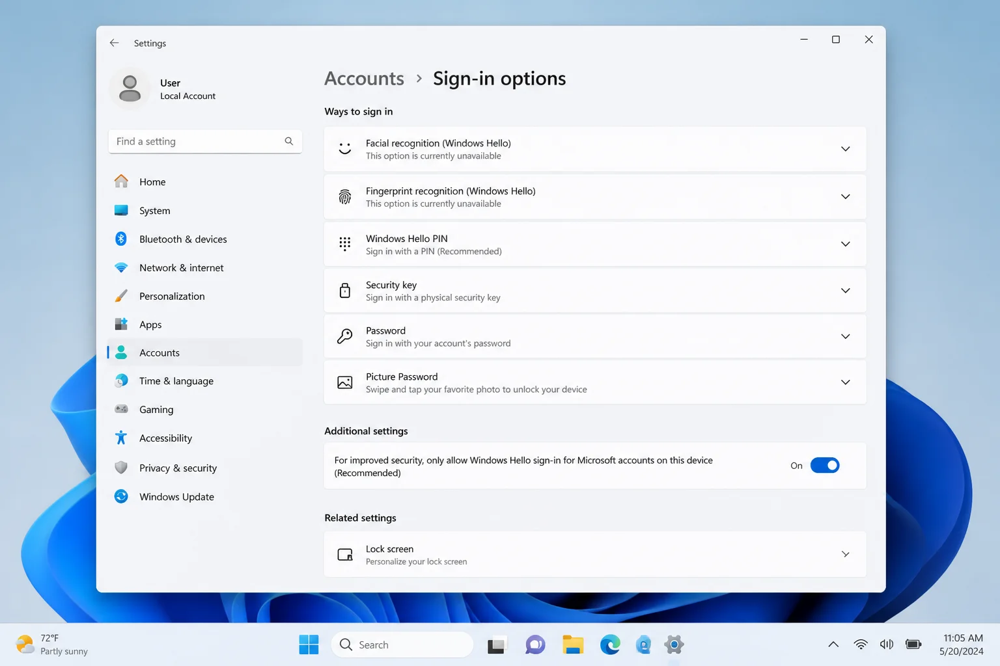Click the user avatar icon

point(130,88)
